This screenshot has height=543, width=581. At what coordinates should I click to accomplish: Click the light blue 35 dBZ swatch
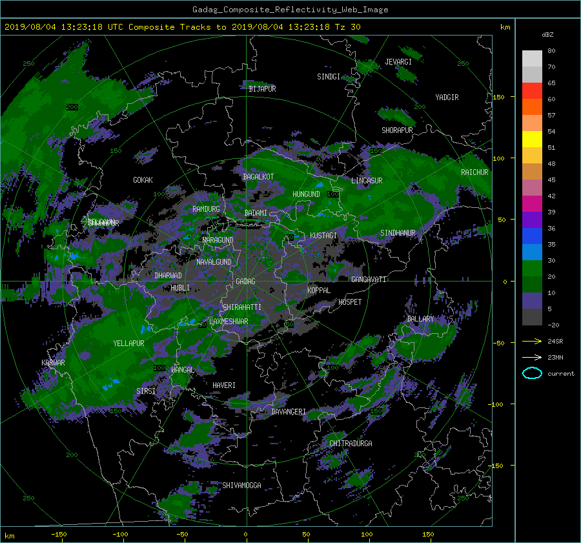pyautogui.click(x=532, y=252)
